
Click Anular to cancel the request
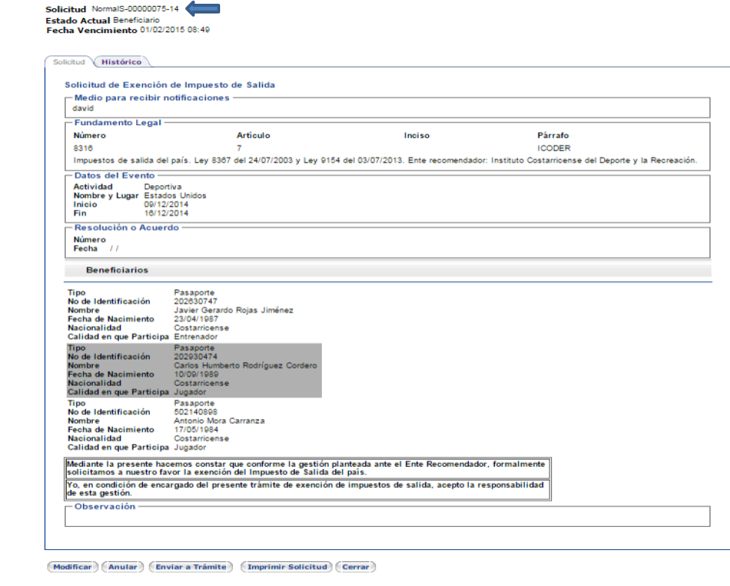(x=122, y=567)
